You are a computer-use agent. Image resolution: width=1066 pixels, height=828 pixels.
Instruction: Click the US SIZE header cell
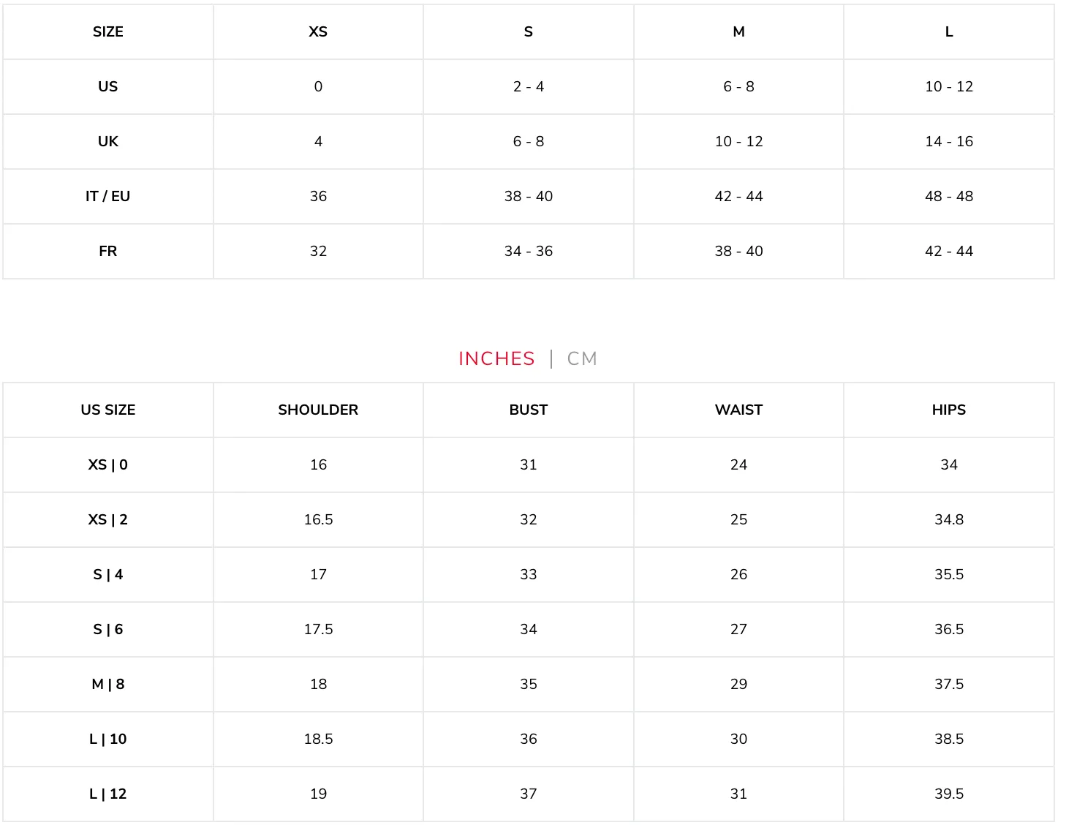coord(108,410)
